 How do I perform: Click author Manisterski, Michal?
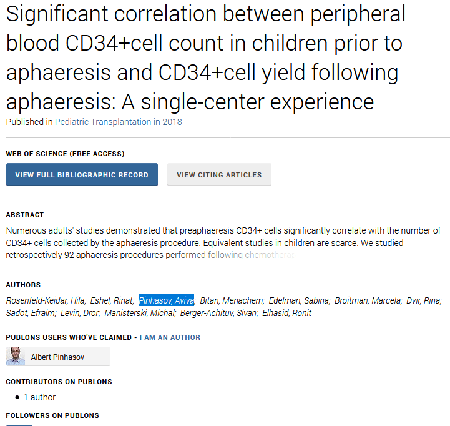(x=139, y=313)
